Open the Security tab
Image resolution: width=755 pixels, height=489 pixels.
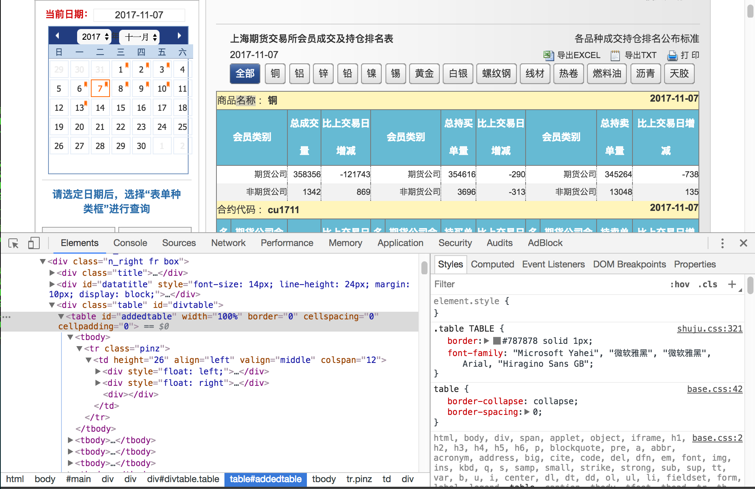coord(455,243)
